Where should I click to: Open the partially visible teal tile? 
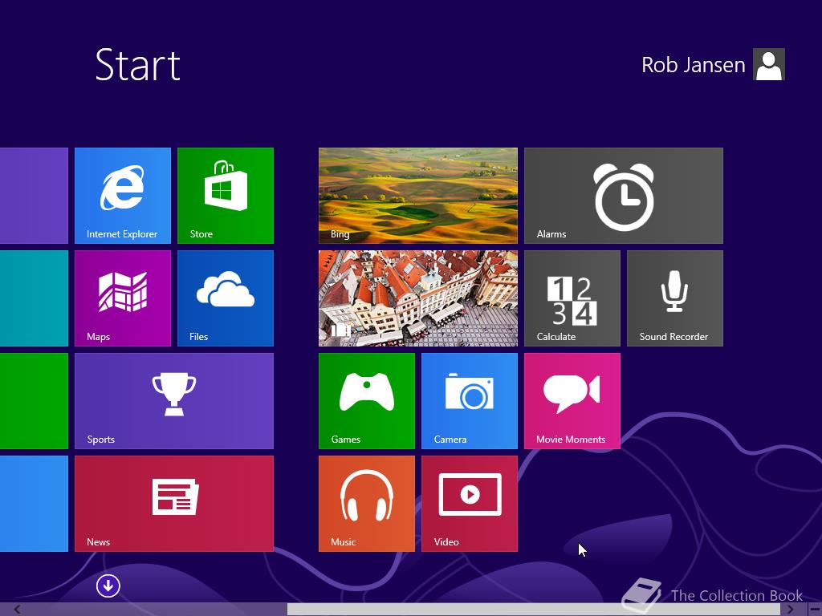click(x=34, y=298)
